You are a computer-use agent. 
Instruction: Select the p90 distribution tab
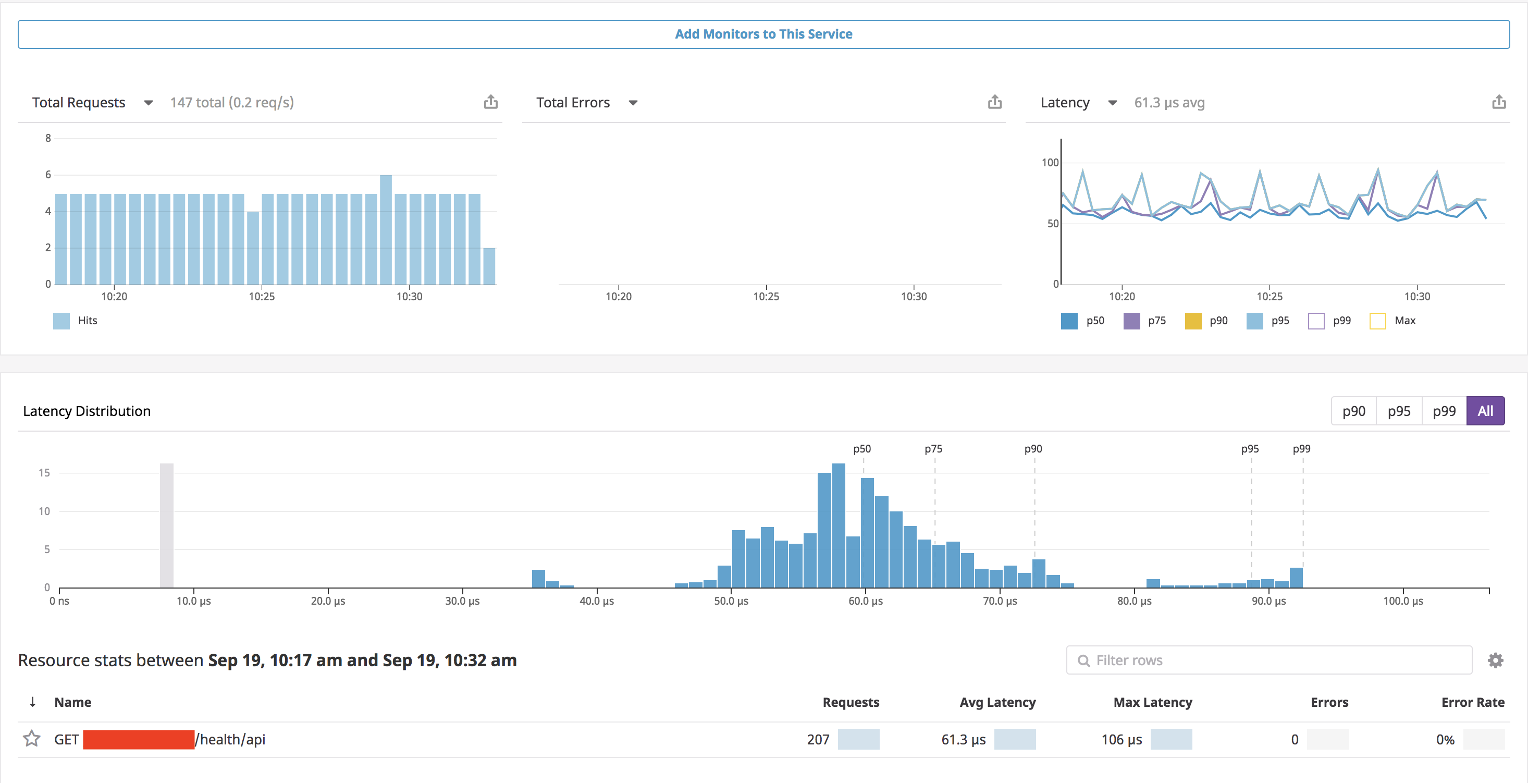tap(1353, 411)
